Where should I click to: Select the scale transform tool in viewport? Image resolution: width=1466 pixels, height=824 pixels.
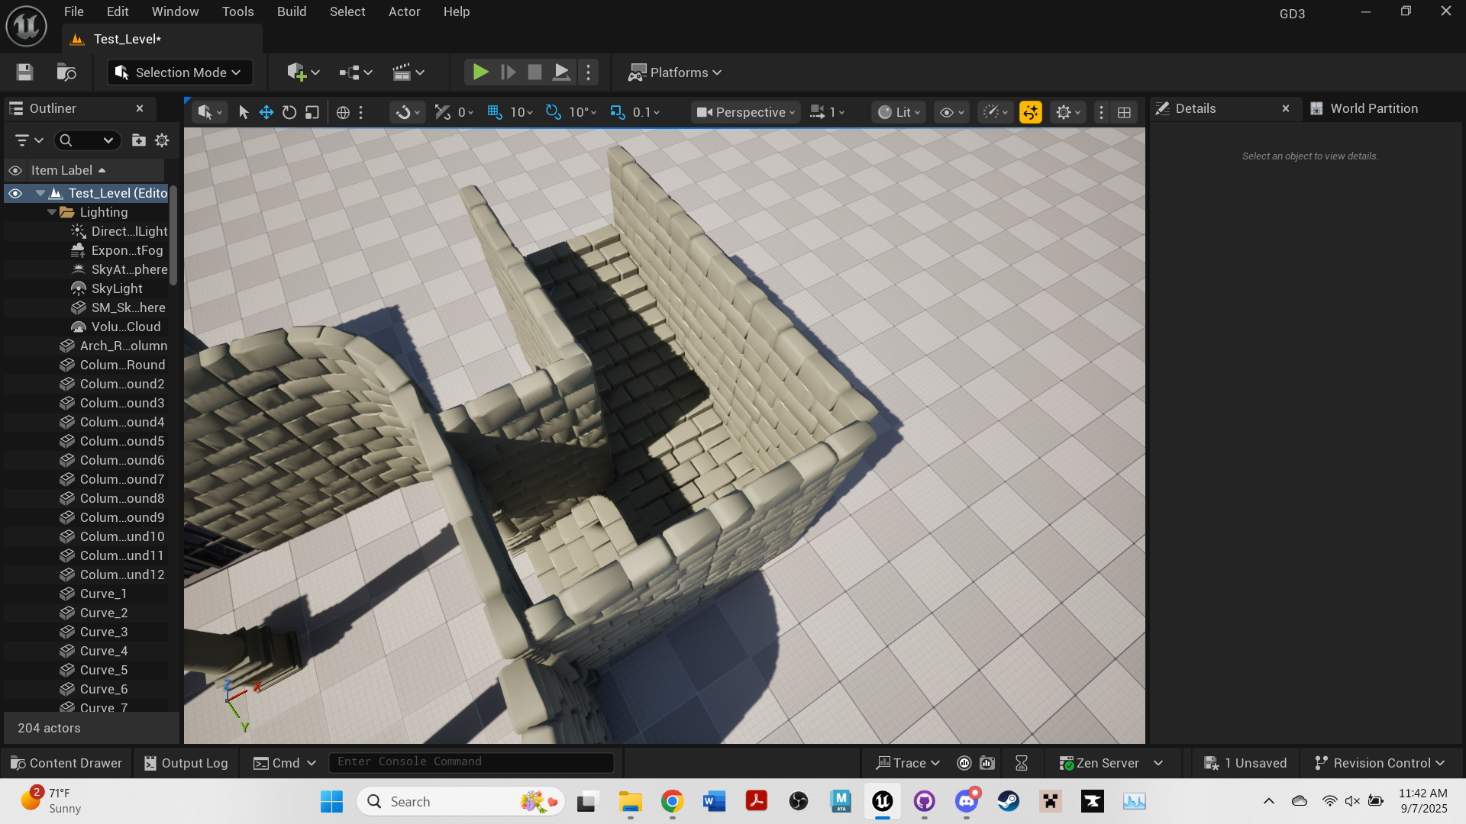point(312,112)
